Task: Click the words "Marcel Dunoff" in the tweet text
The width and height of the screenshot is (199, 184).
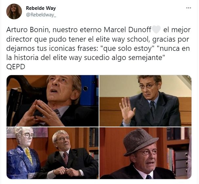Action: (x=128, y=30)
